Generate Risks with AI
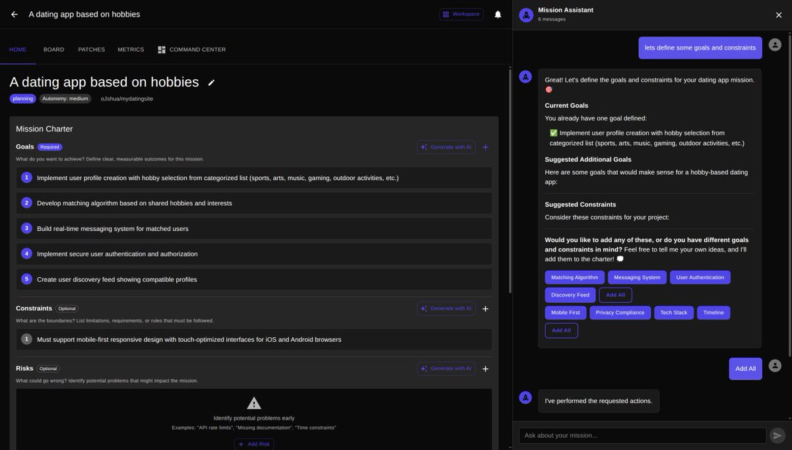This screenshot has height=450, width=792. point(446,368)
